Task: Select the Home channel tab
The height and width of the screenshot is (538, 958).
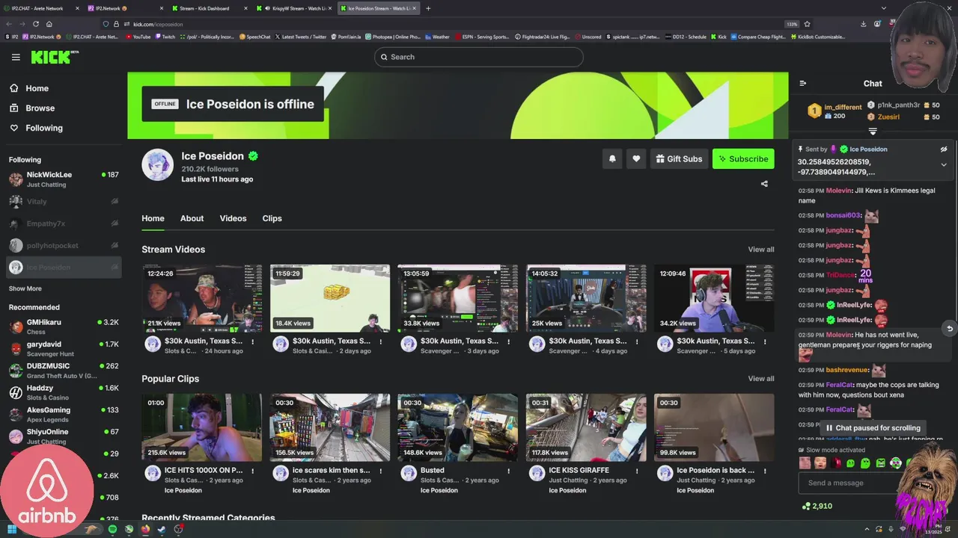Action: point(153,218)
